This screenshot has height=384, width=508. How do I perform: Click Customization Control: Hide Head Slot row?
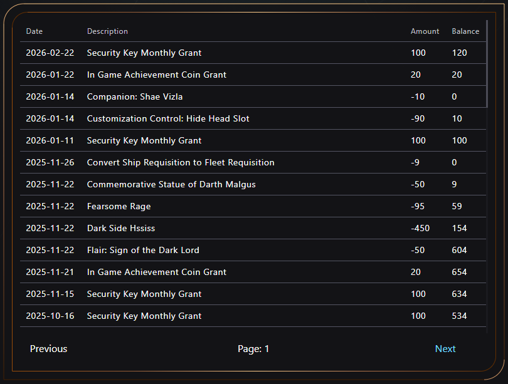(168, 118)
